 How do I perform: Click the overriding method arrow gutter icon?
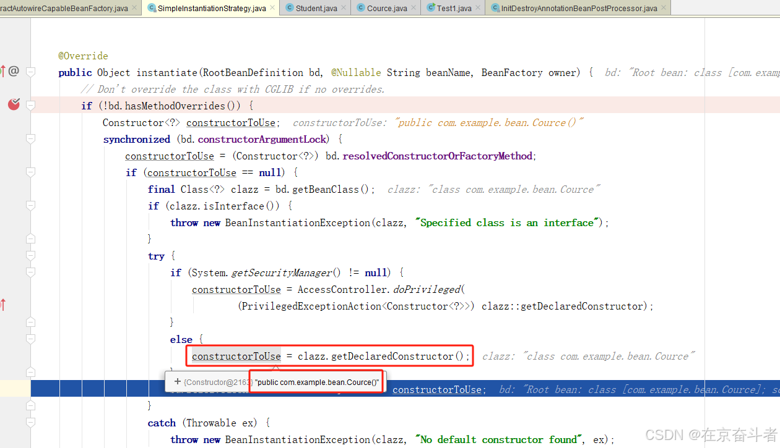(x=3, y=71)
